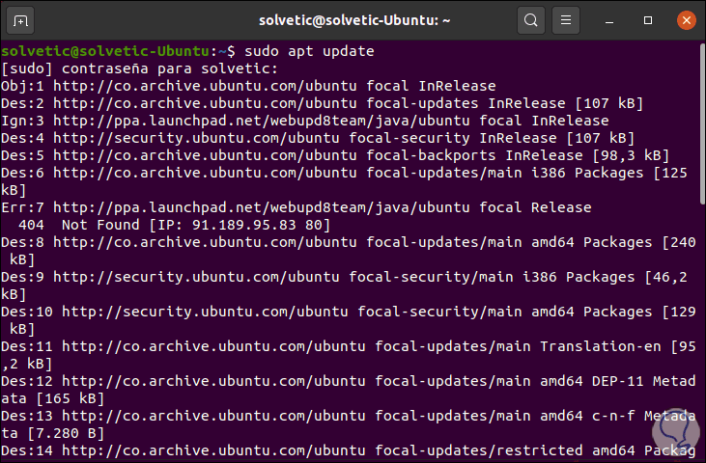Click the "[98,3 kB]" size on Des:5 line

tap(627, 155)
